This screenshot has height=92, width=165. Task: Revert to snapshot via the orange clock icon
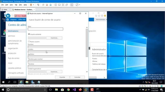[x=47, y=5]
